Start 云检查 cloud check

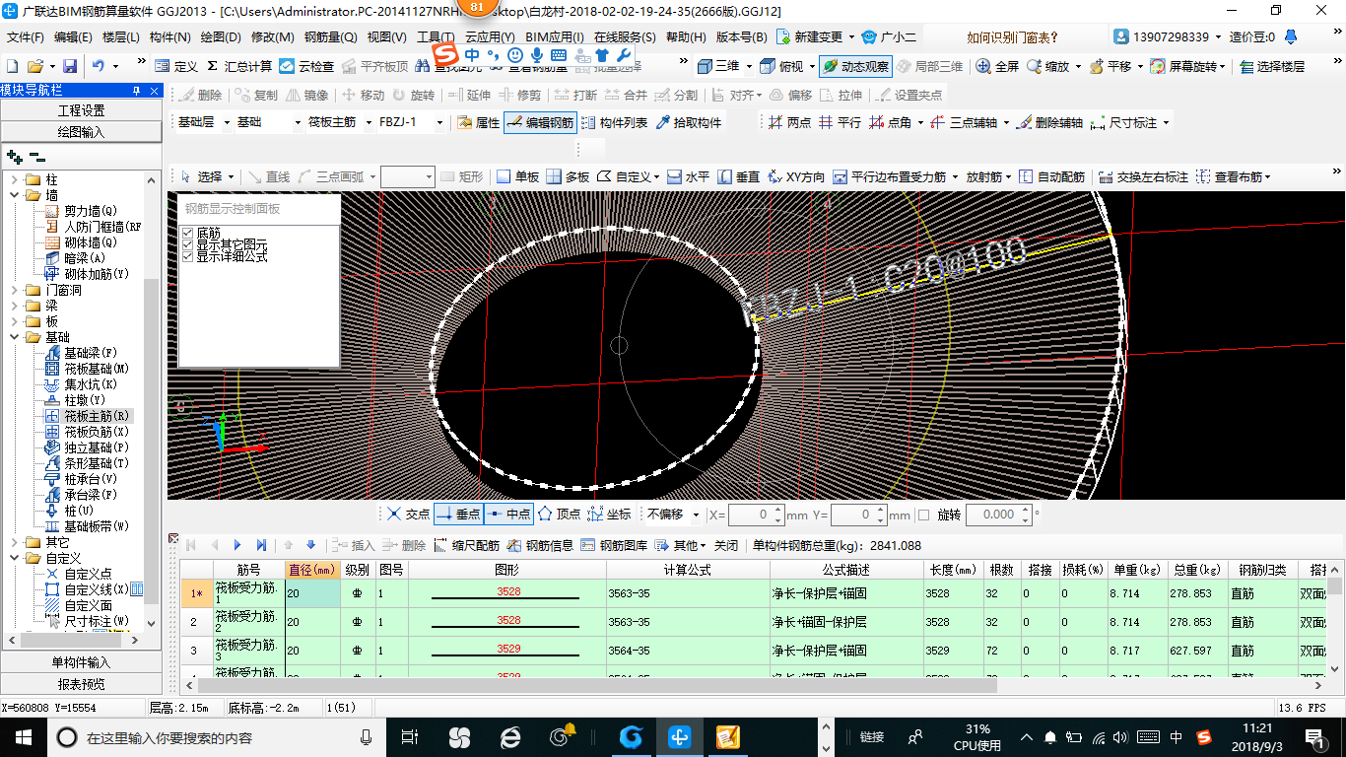tap(306, 66)
